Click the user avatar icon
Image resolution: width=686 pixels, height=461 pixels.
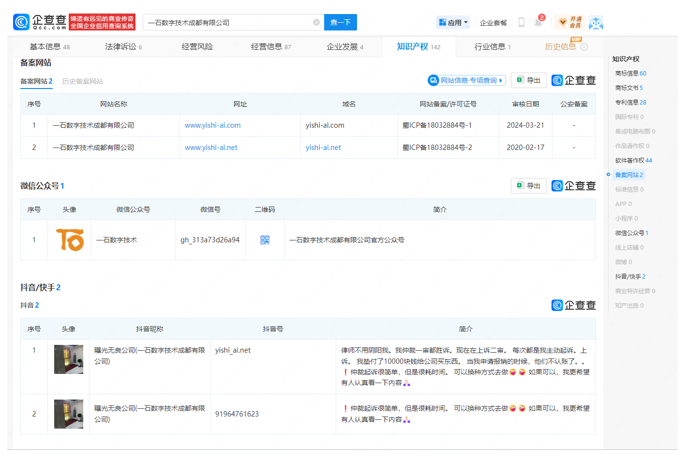click(596, 23)
